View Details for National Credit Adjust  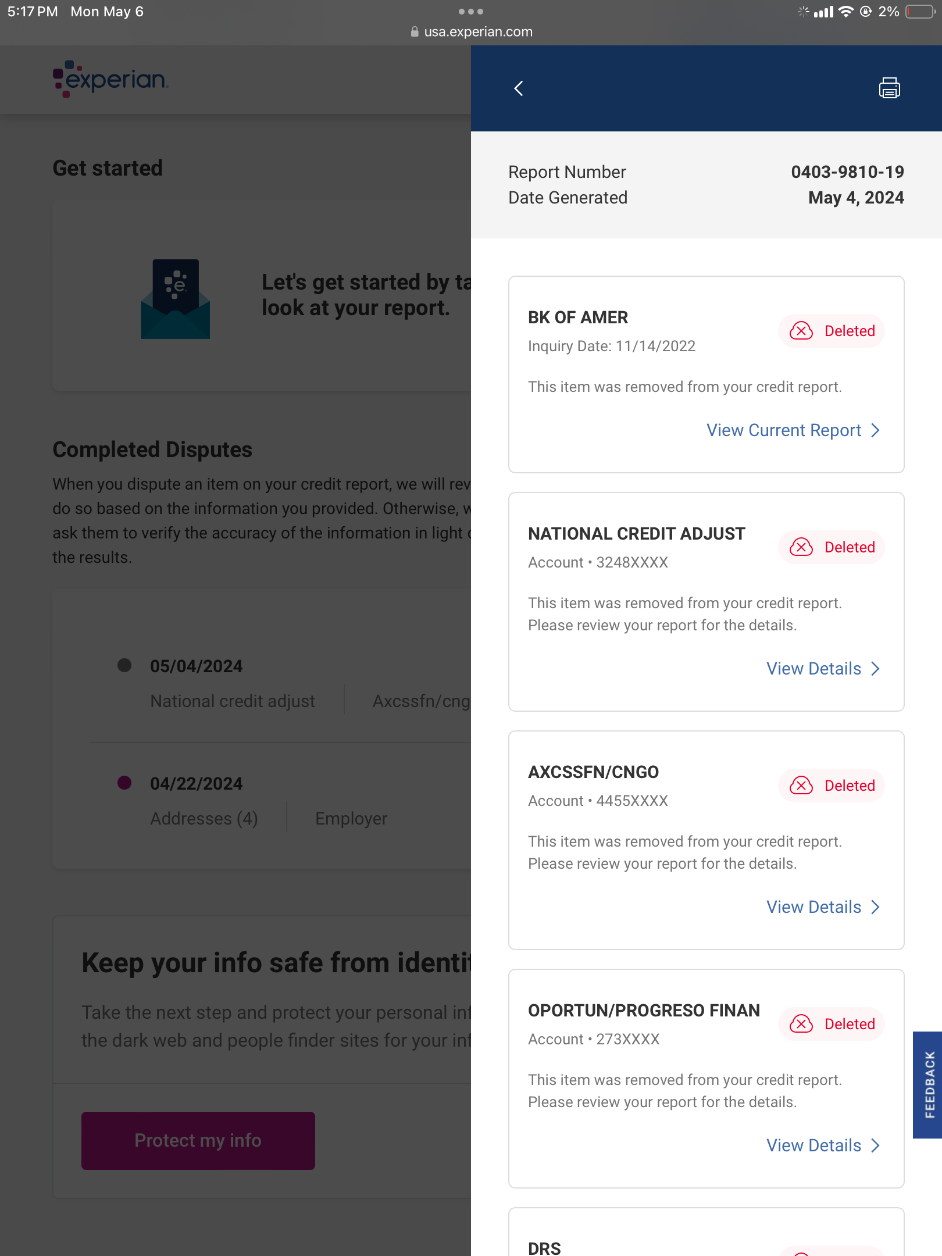[822, 669]
